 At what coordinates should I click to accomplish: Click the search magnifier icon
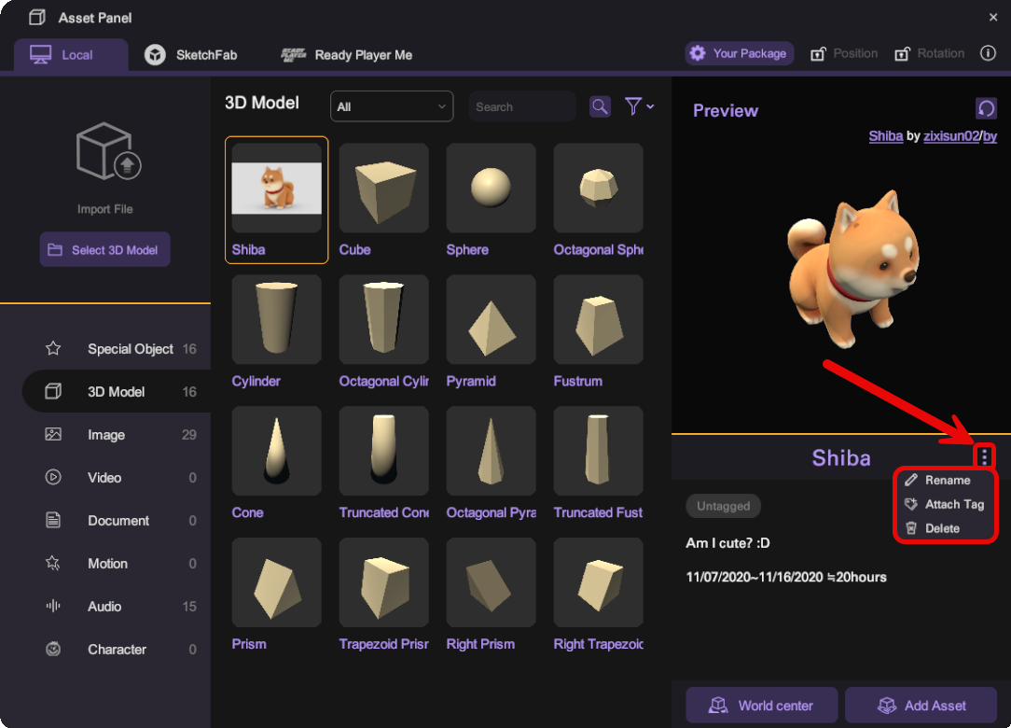(x=600, y=106)
